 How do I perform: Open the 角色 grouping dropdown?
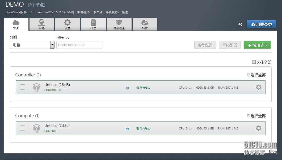32,45
